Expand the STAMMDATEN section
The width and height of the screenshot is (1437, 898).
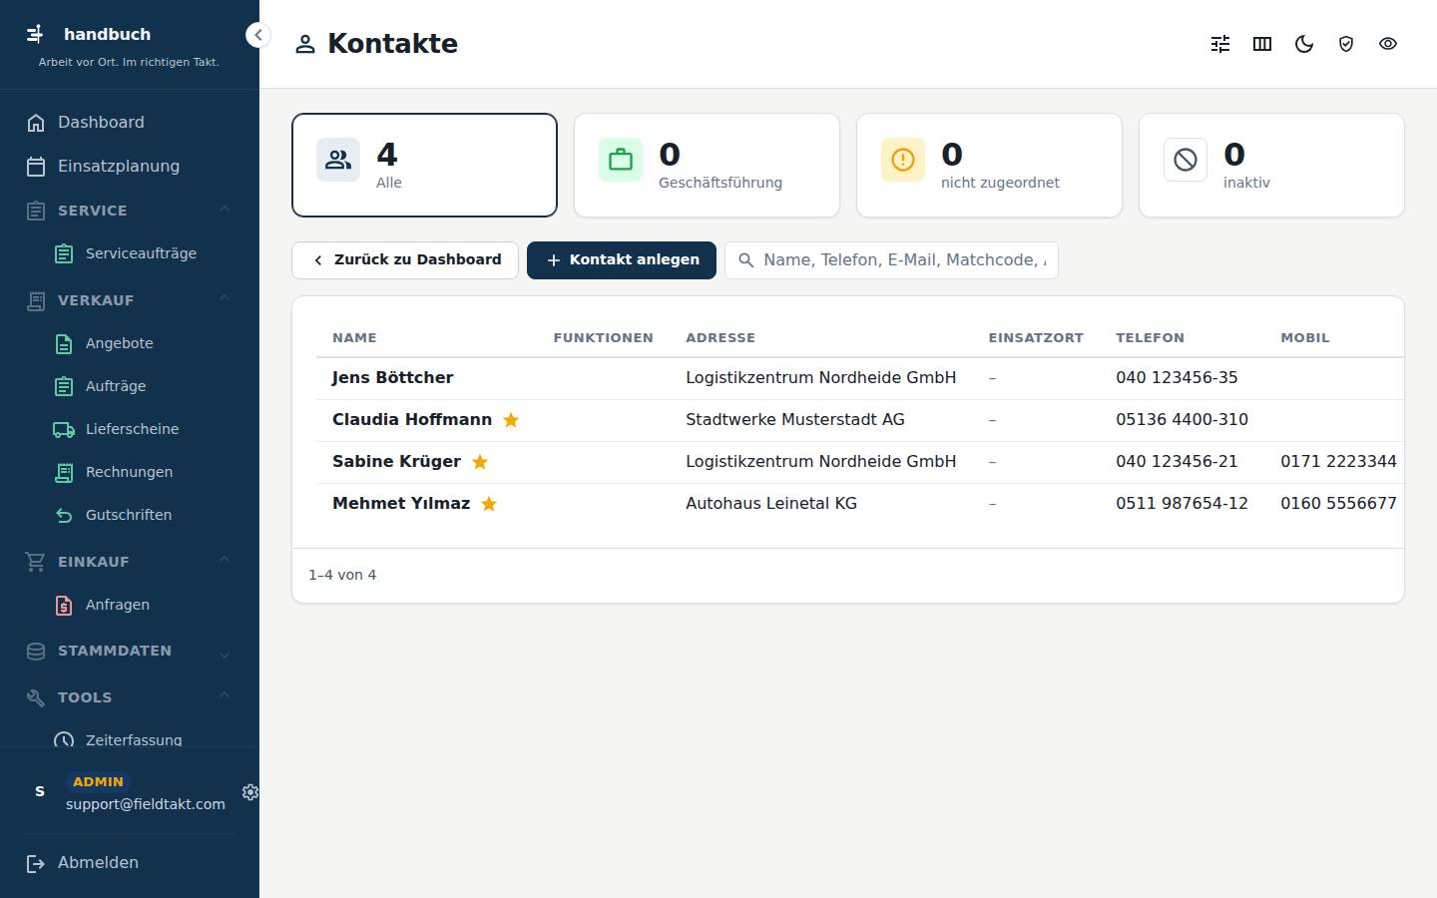click(225, 655)
